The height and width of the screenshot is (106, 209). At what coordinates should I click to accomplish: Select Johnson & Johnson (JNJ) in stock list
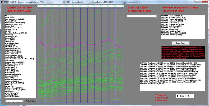[14, 62]
